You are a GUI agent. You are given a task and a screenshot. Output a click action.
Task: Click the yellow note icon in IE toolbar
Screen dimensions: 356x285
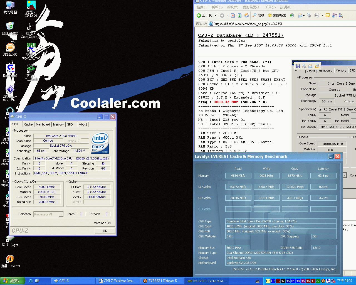point(328,15)
